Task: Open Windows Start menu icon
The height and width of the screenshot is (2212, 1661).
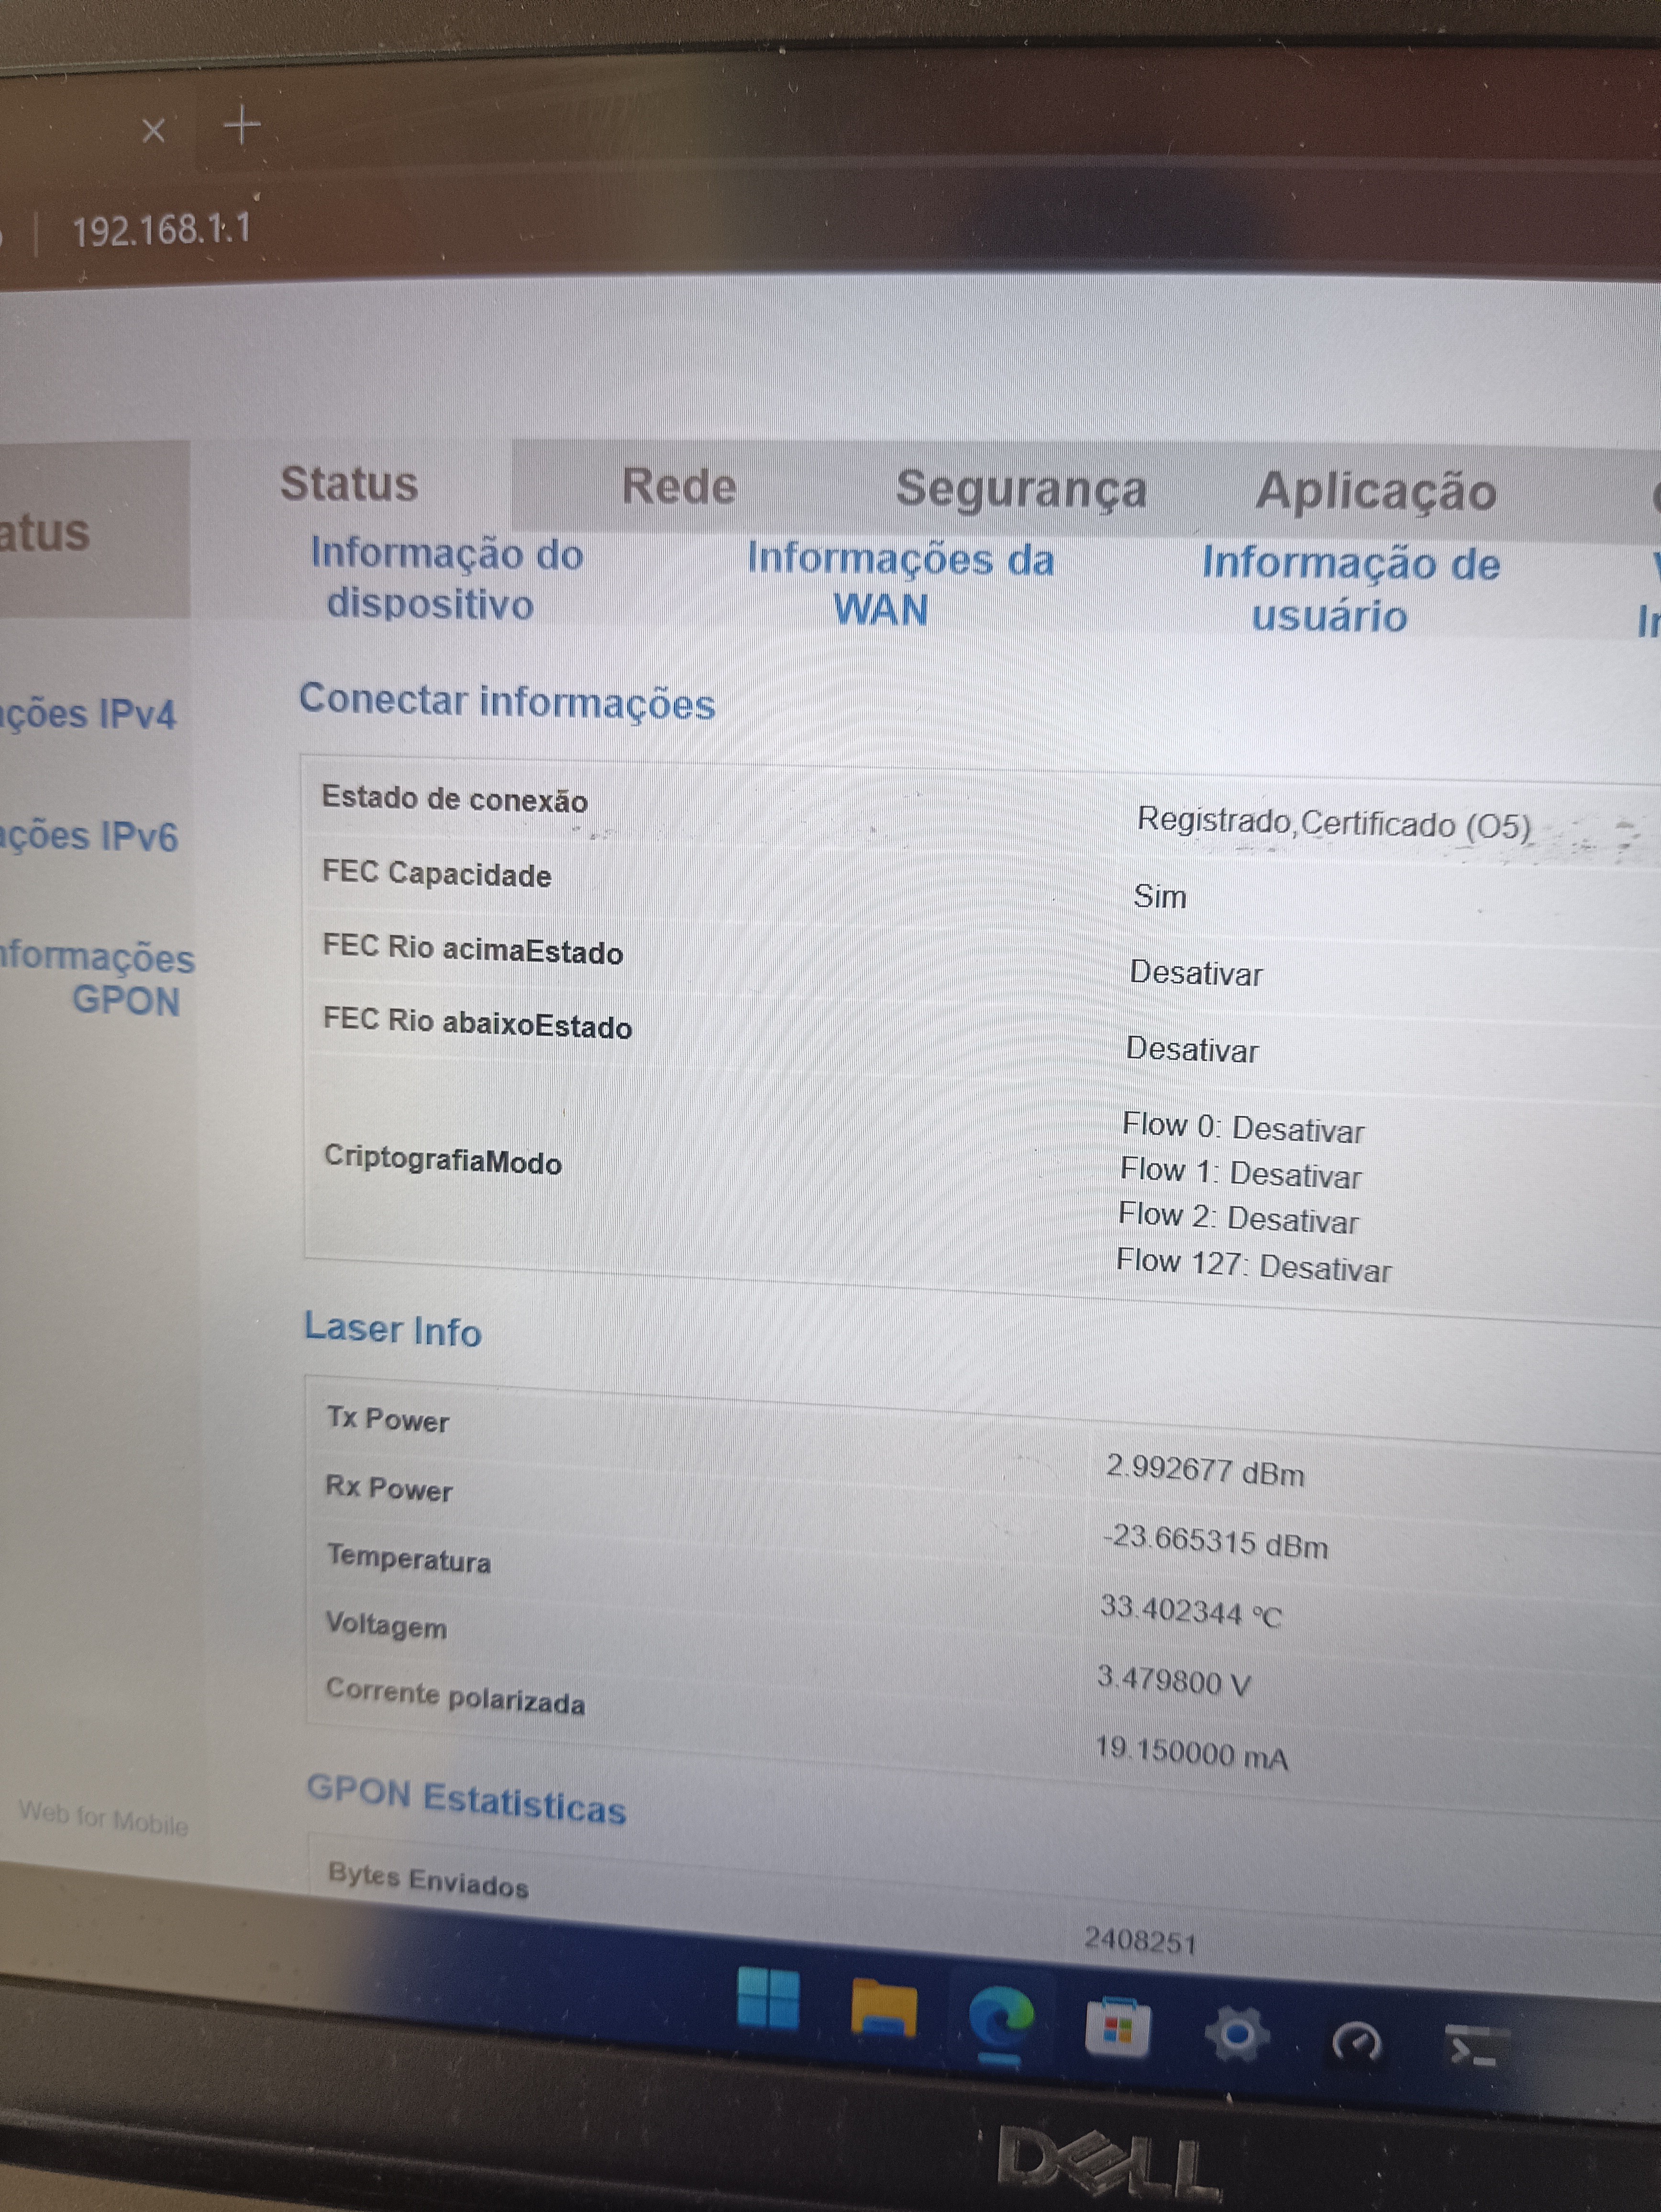Action: point(767,1999)
